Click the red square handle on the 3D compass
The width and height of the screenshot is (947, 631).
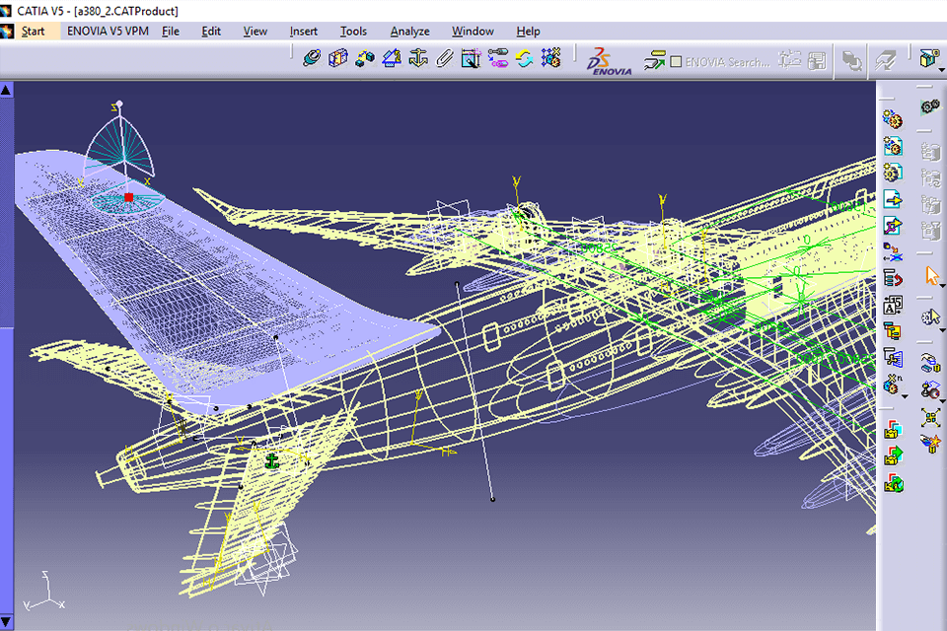[128, 196]
